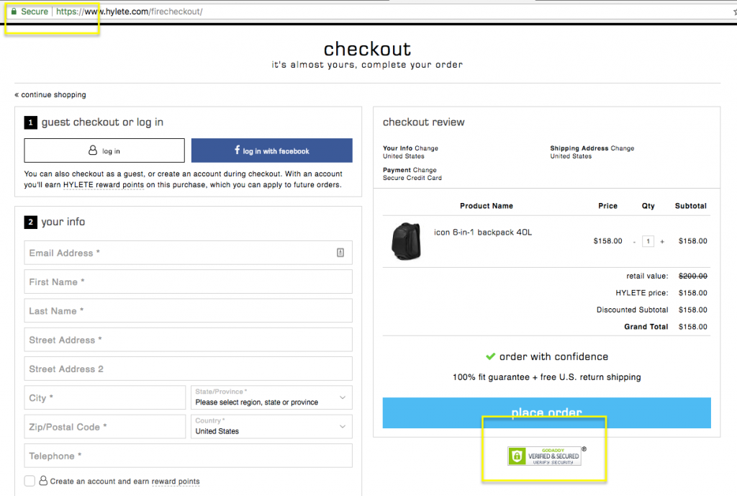Click continue shopping link

50,94
